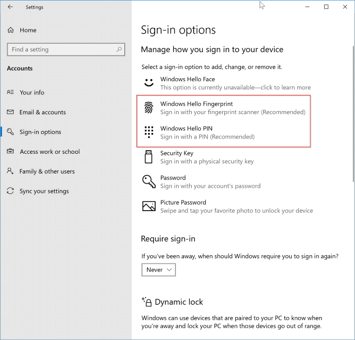Open Access work or school
This screenshot has width=355, height=340.
65,152
